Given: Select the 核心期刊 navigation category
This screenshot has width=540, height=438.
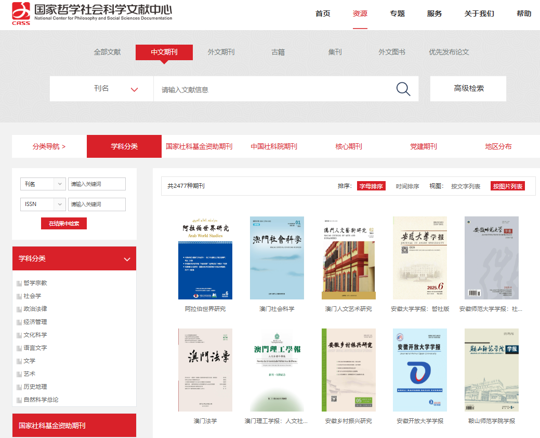Looking at the screenshot, I should tap(349, 146).
